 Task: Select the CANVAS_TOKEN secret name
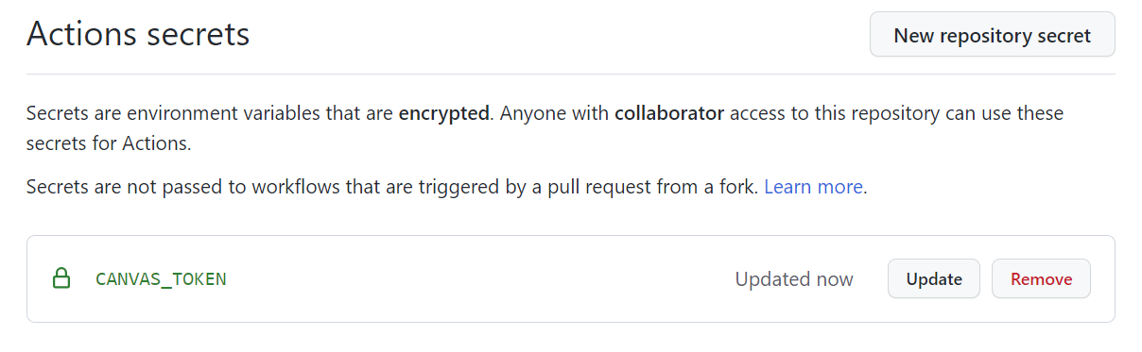(x=161, y=279)
